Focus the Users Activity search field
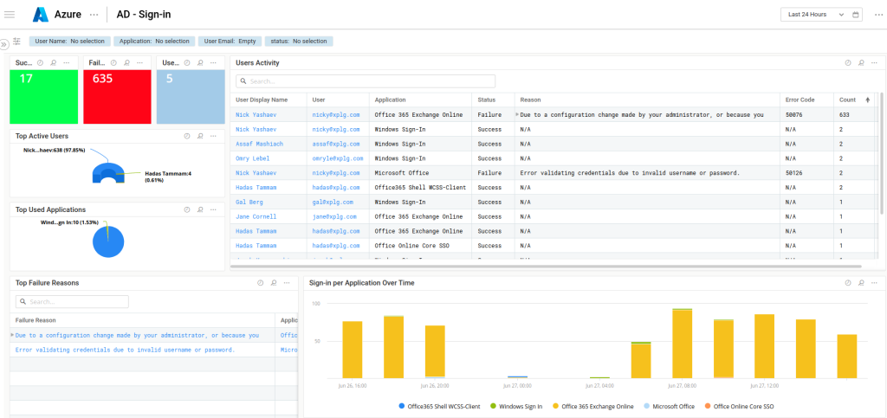The image size is (887, 418). pyautogui.click(x=366, y=81)
